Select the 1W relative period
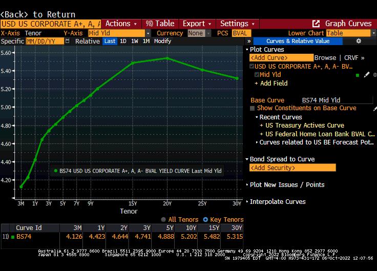This screenshot has width=377, height=271. pyautogui.click(x=135, y=41)
